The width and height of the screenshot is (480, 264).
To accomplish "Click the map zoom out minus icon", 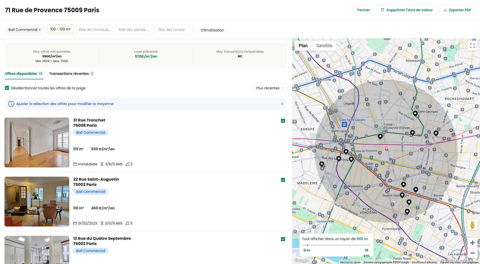I will tap(472, 253).
